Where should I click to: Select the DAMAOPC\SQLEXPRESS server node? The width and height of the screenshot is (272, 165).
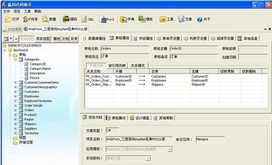(x=24, y=46)
